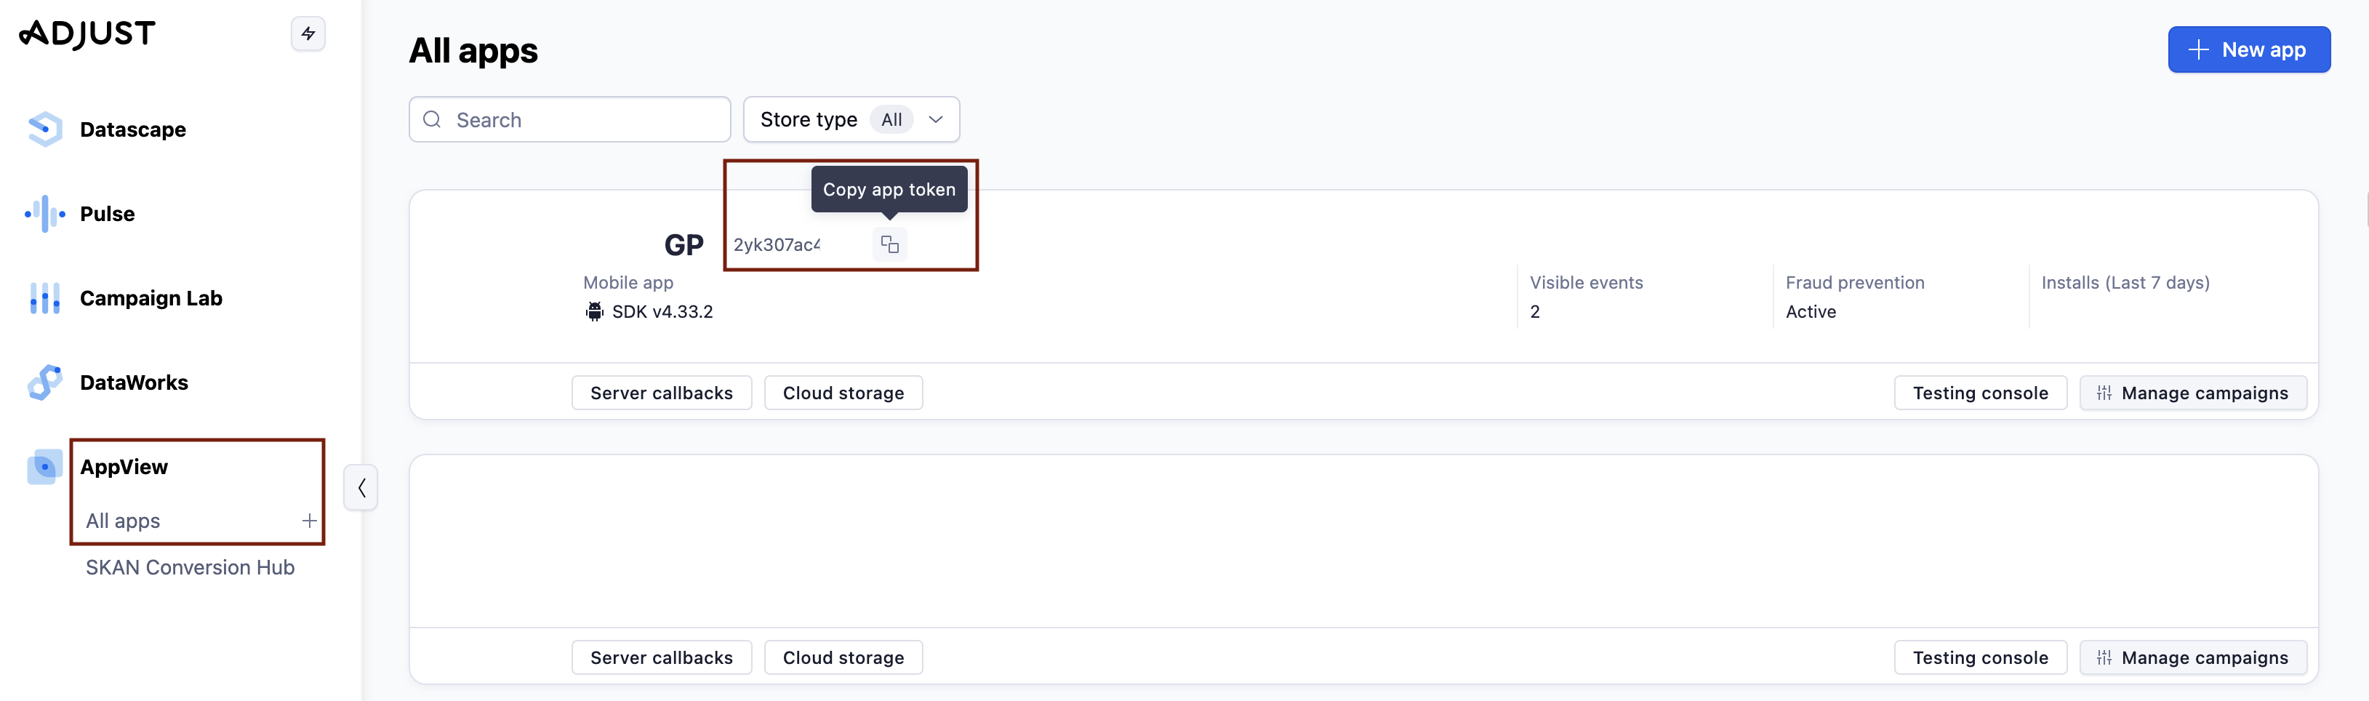Open All apps in the sidebar

pyautogui.click(x=123, y=521)
